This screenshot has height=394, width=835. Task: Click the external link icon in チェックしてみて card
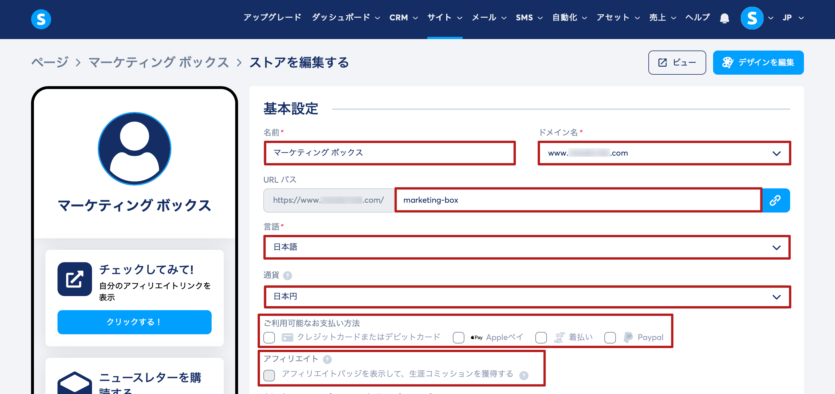(74, 279)
